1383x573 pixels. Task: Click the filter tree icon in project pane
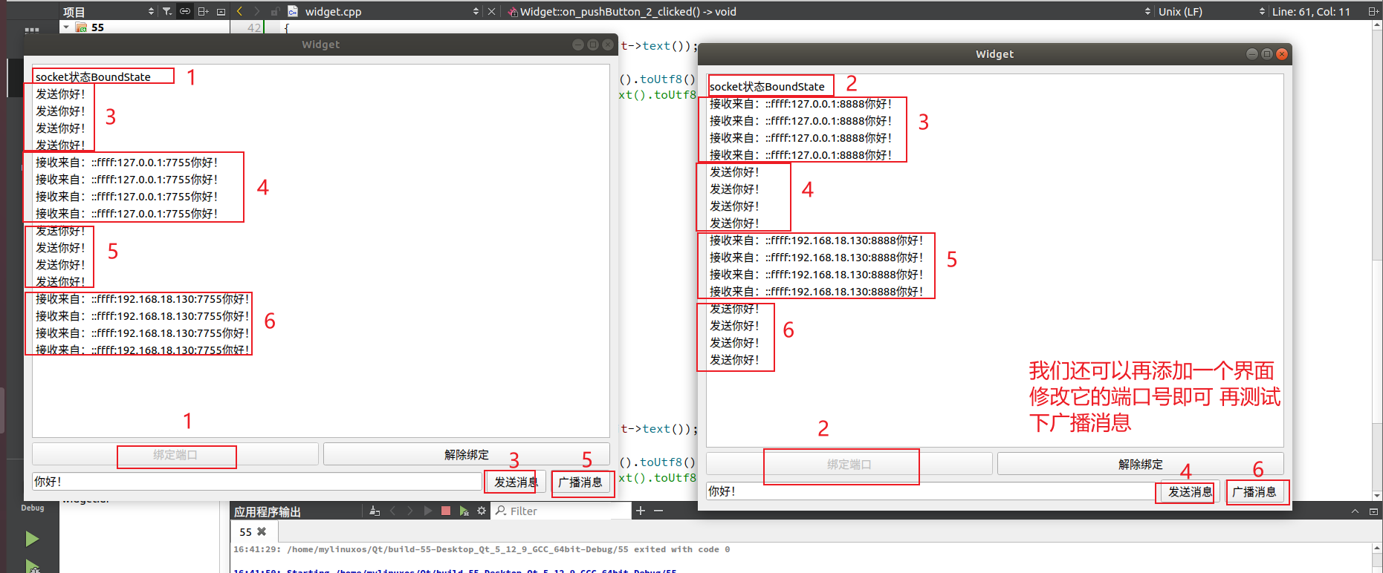167,11
